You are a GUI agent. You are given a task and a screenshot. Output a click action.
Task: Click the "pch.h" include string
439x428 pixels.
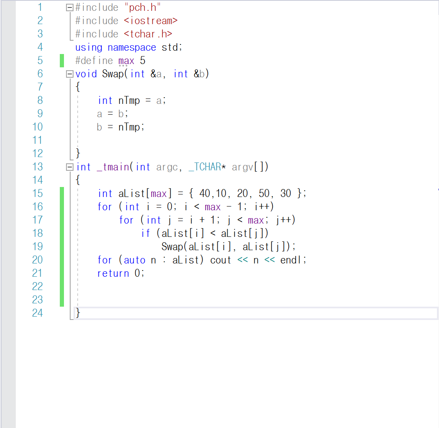point(142,7)
